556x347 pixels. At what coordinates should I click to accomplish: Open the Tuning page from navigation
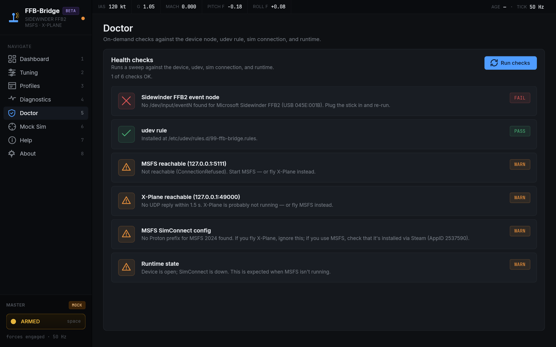pos(29,73)
